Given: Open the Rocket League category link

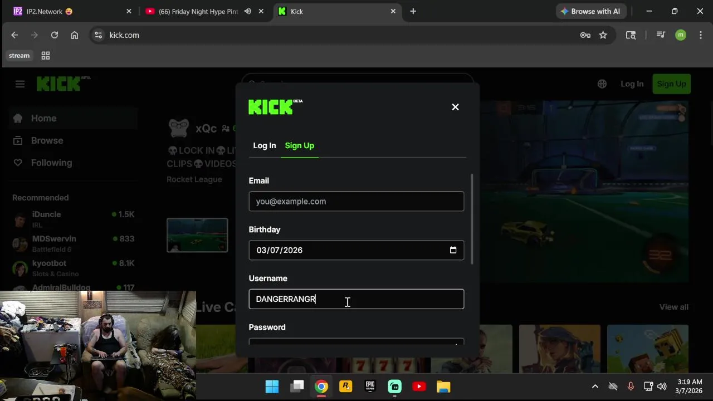Looking at the screenshot, I should point(194,179).
